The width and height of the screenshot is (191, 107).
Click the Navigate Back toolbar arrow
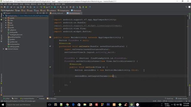(x=34, y=7)
